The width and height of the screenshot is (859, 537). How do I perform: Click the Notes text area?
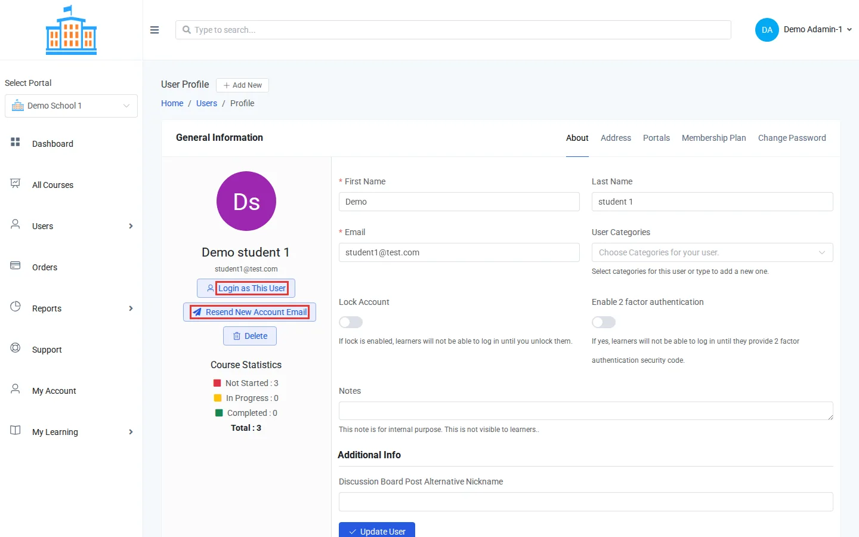click(x=586, y=411)
